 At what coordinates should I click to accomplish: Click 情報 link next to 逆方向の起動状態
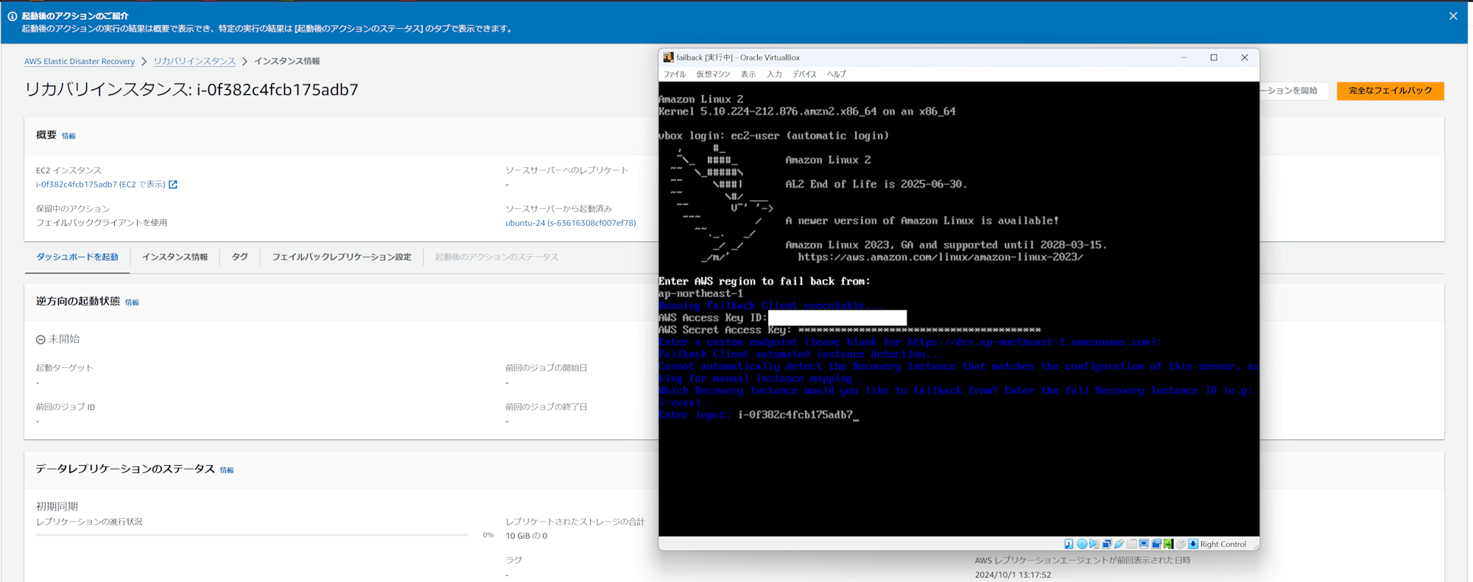click(x=132, y=302)
